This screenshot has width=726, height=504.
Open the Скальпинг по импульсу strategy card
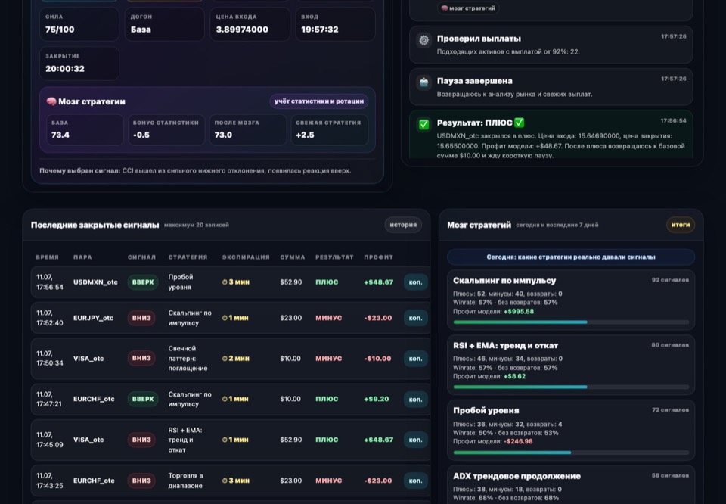click(571, 300)
